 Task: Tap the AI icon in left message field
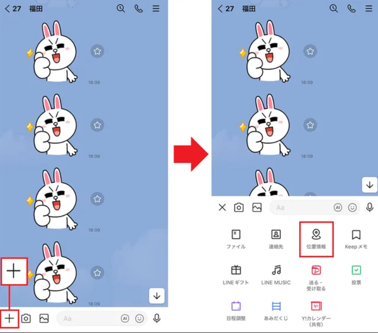(125, 319)
